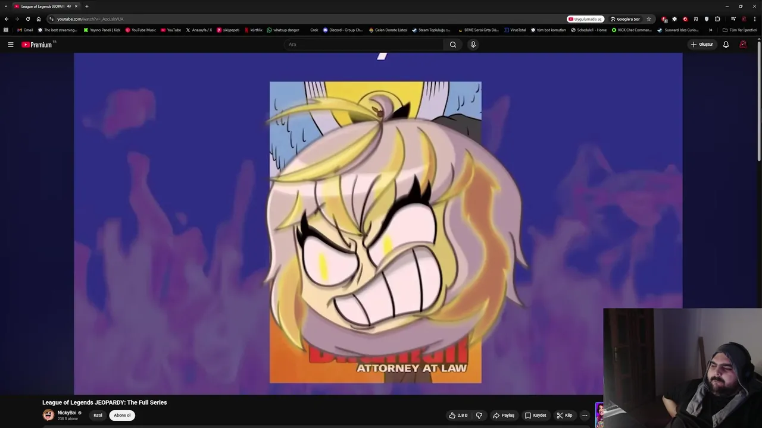Screen dimensions: 762x428
Task: Dislike the video
Action: (x=479, y=416)
